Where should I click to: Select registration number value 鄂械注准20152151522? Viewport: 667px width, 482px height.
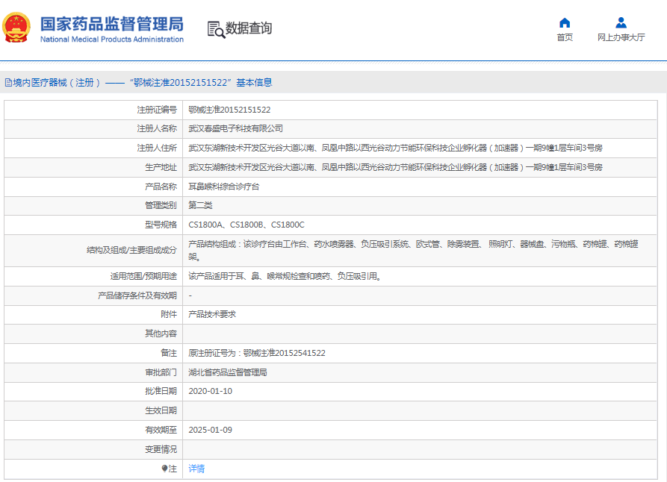pyautogui.click(x=229, y=110)
